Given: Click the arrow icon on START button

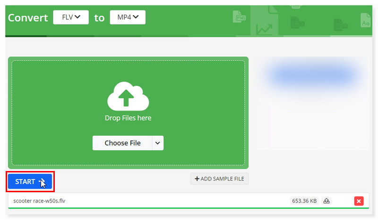Looking at the screenshot, I should 42,181.
